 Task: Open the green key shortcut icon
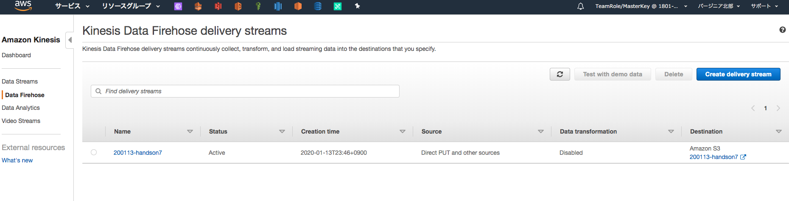click(x=258, y=6)
